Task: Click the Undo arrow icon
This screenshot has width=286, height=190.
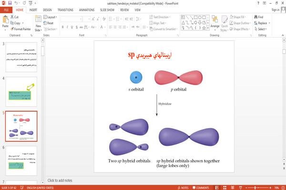Action: pyautogui.click(x=16, y=3)
